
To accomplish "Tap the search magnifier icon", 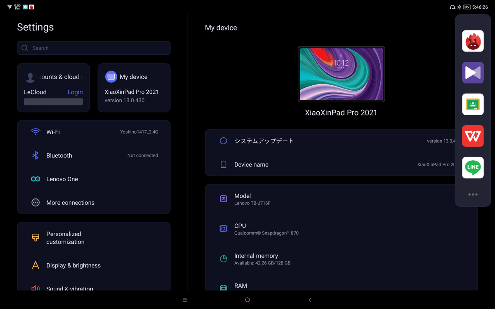I will click(25, 48).
